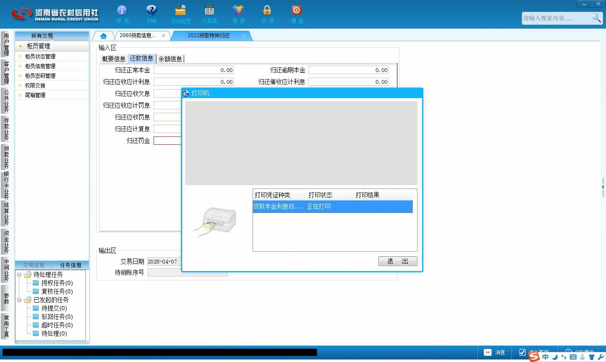Select the 公共业务 side tab
The width and height of the screenshot is (606, 362).
pos(6,100)
